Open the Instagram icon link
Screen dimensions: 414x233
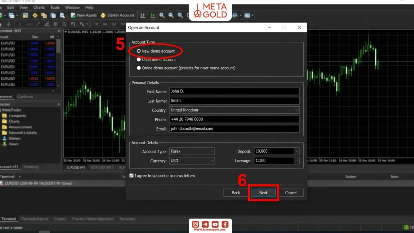point(195,224)
